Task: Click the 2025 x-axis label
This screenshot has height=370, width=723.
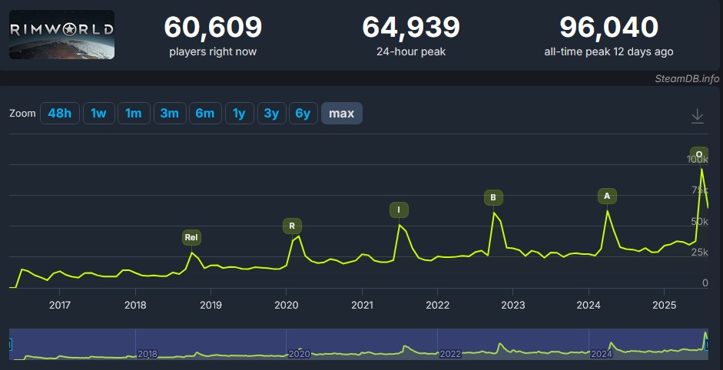Action: (x=665, y=305)
